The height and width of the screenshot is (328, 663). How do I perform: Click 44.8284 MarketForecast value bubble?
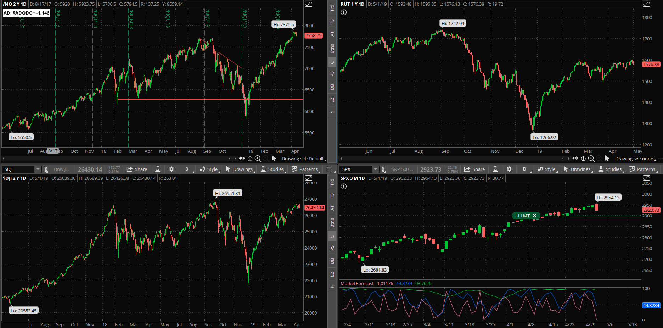[651, 305]
